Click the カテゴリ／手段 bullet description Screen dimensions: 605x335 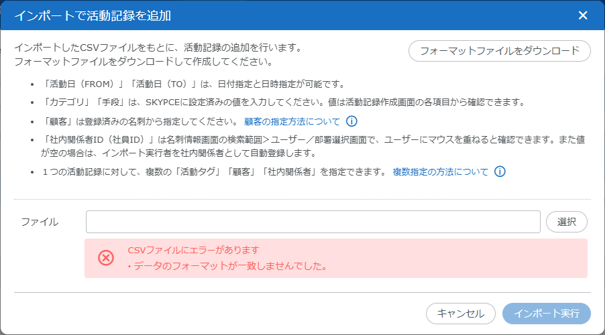click(x=282, y=103)
